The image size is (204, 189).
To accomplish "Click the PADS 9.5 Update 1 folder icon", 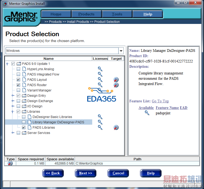I will pyautogui.click(x=19, y=64).
